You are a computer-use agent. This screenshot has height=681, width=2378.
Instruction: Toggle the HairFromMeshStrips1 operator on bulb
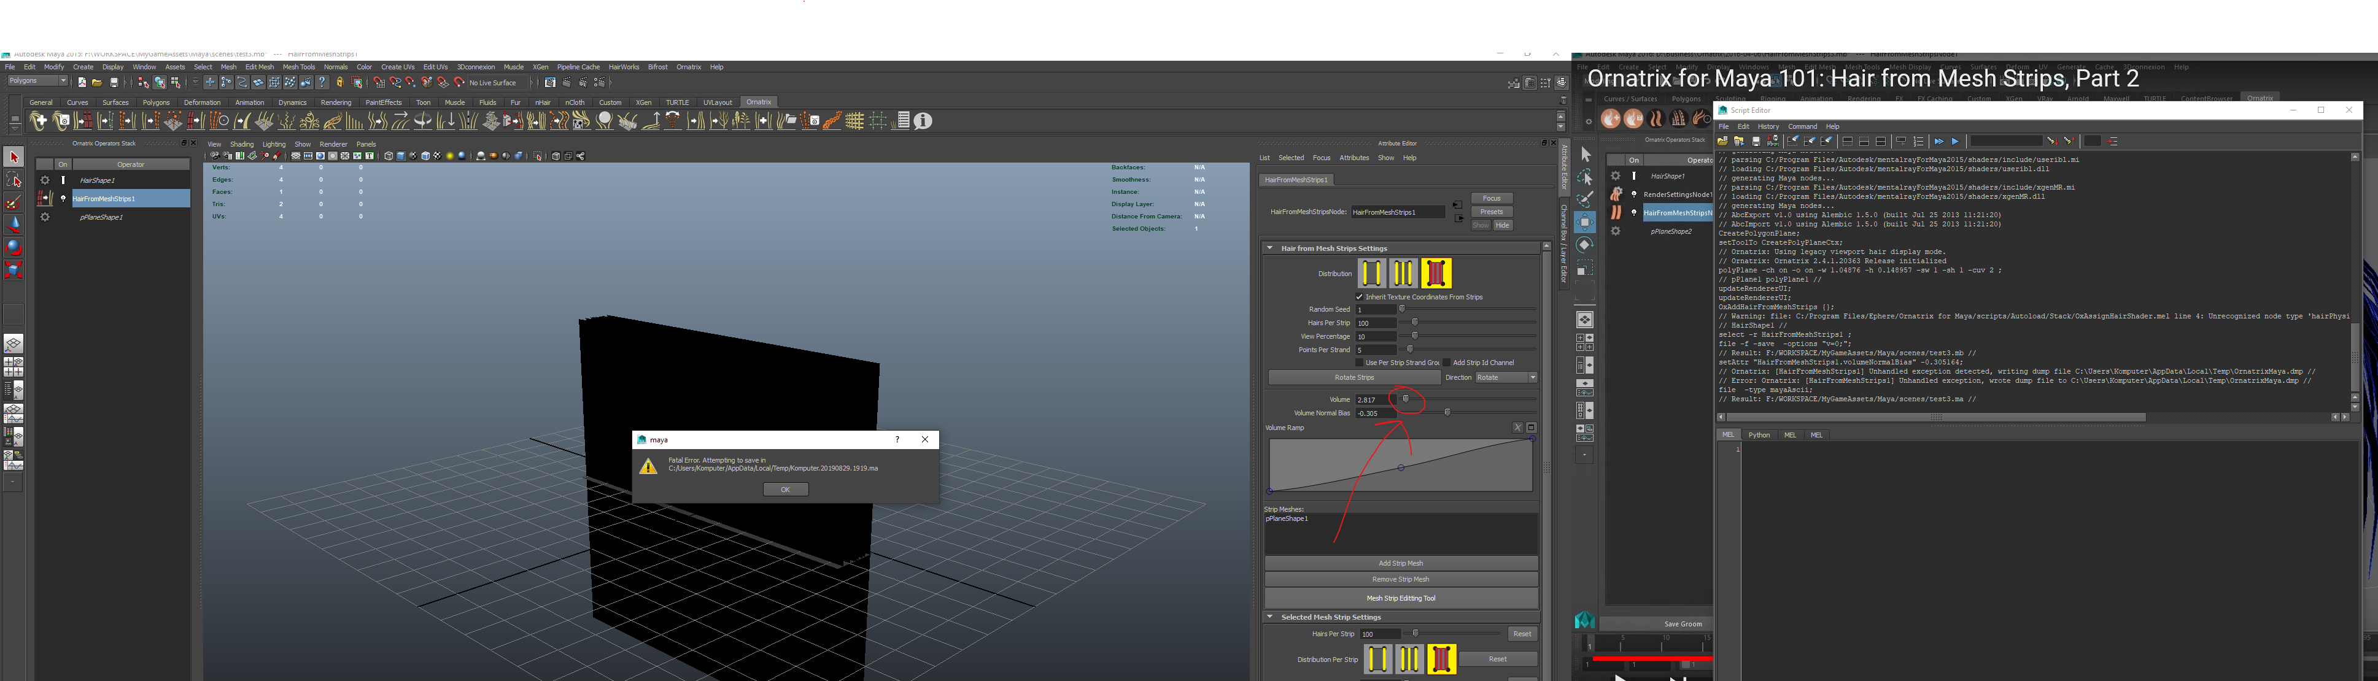(x=63, y=198)
